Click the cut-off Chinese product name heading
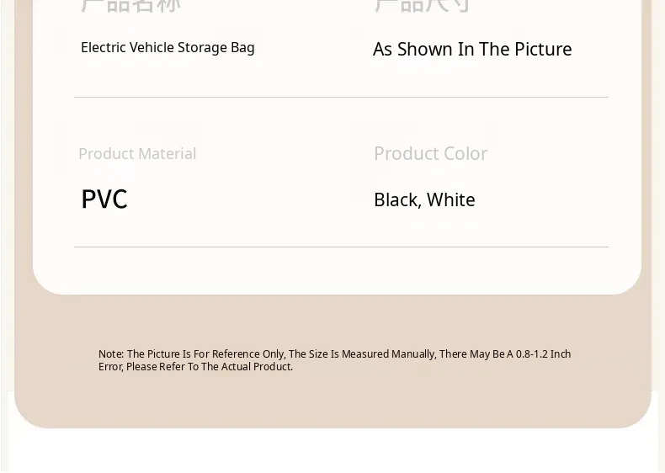The image size is (665, 473). [131, 6]
